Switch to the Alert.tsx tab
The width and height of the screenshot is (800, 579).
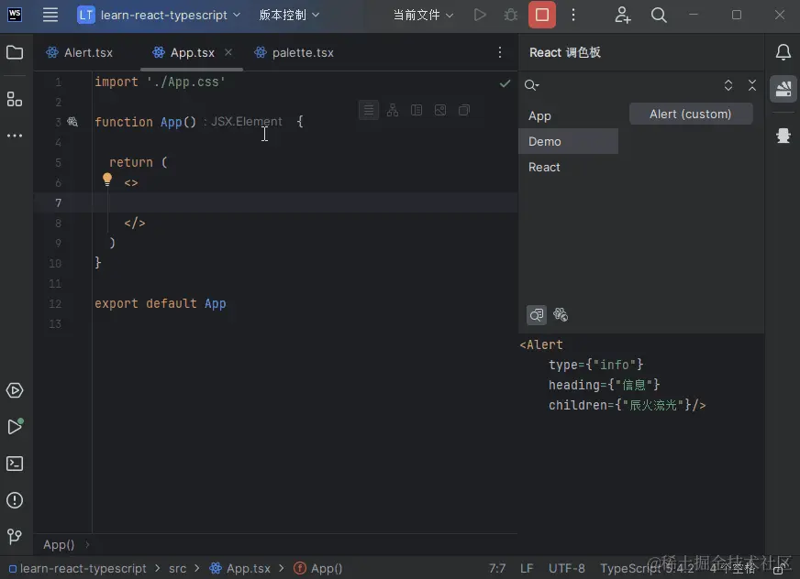[79, 52]
